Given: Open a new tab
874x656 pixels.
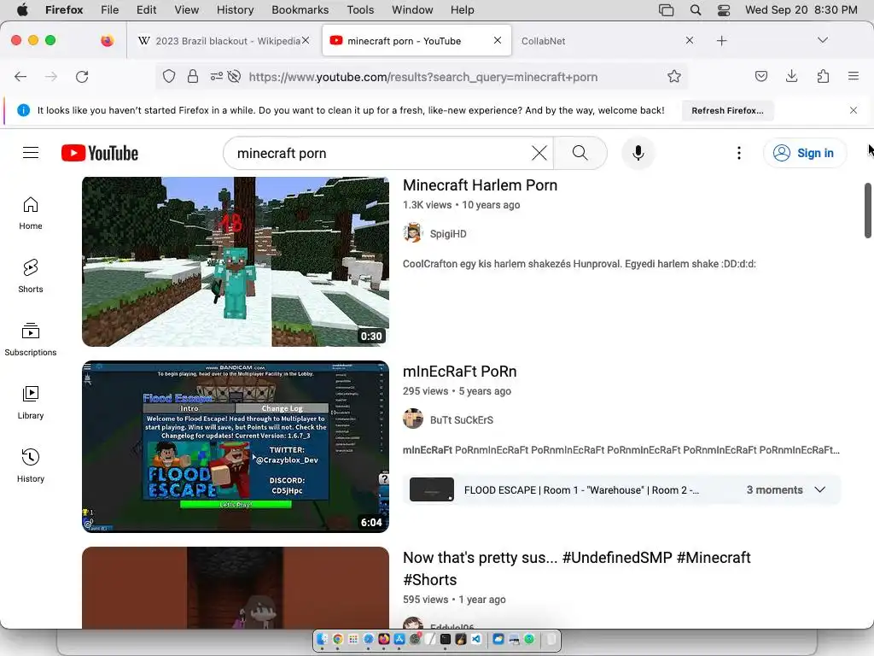Looking at the screenshot, I should tap(722, 41).
